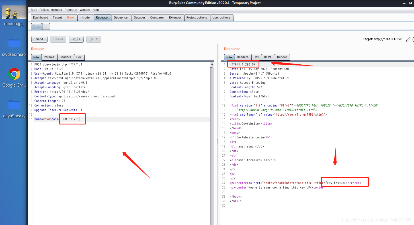Click the request scrollbar up arrow
The image size is (414, 225).
click(x=212, y=64)
